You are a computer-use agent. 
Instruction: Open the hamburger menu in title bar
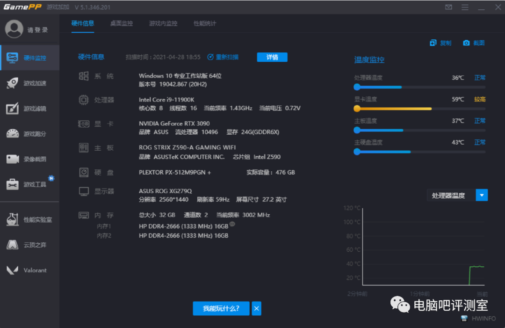point(465,7)
